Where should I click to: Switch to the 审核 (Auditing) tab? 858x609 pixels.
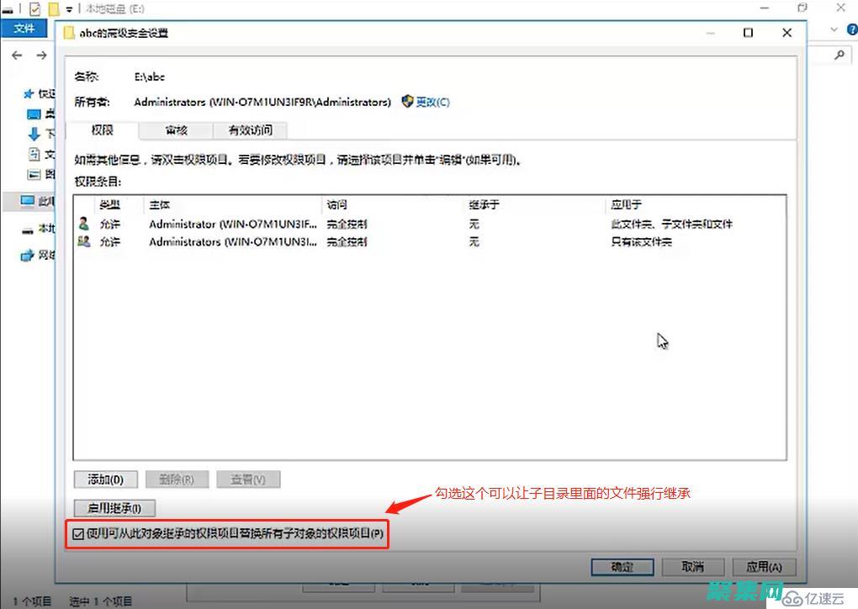point(175,130)
